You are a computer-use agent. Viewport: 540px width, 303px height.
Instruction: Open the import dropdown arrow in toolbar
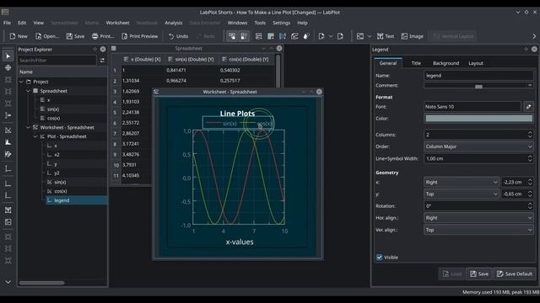click(x=331, y=36)
